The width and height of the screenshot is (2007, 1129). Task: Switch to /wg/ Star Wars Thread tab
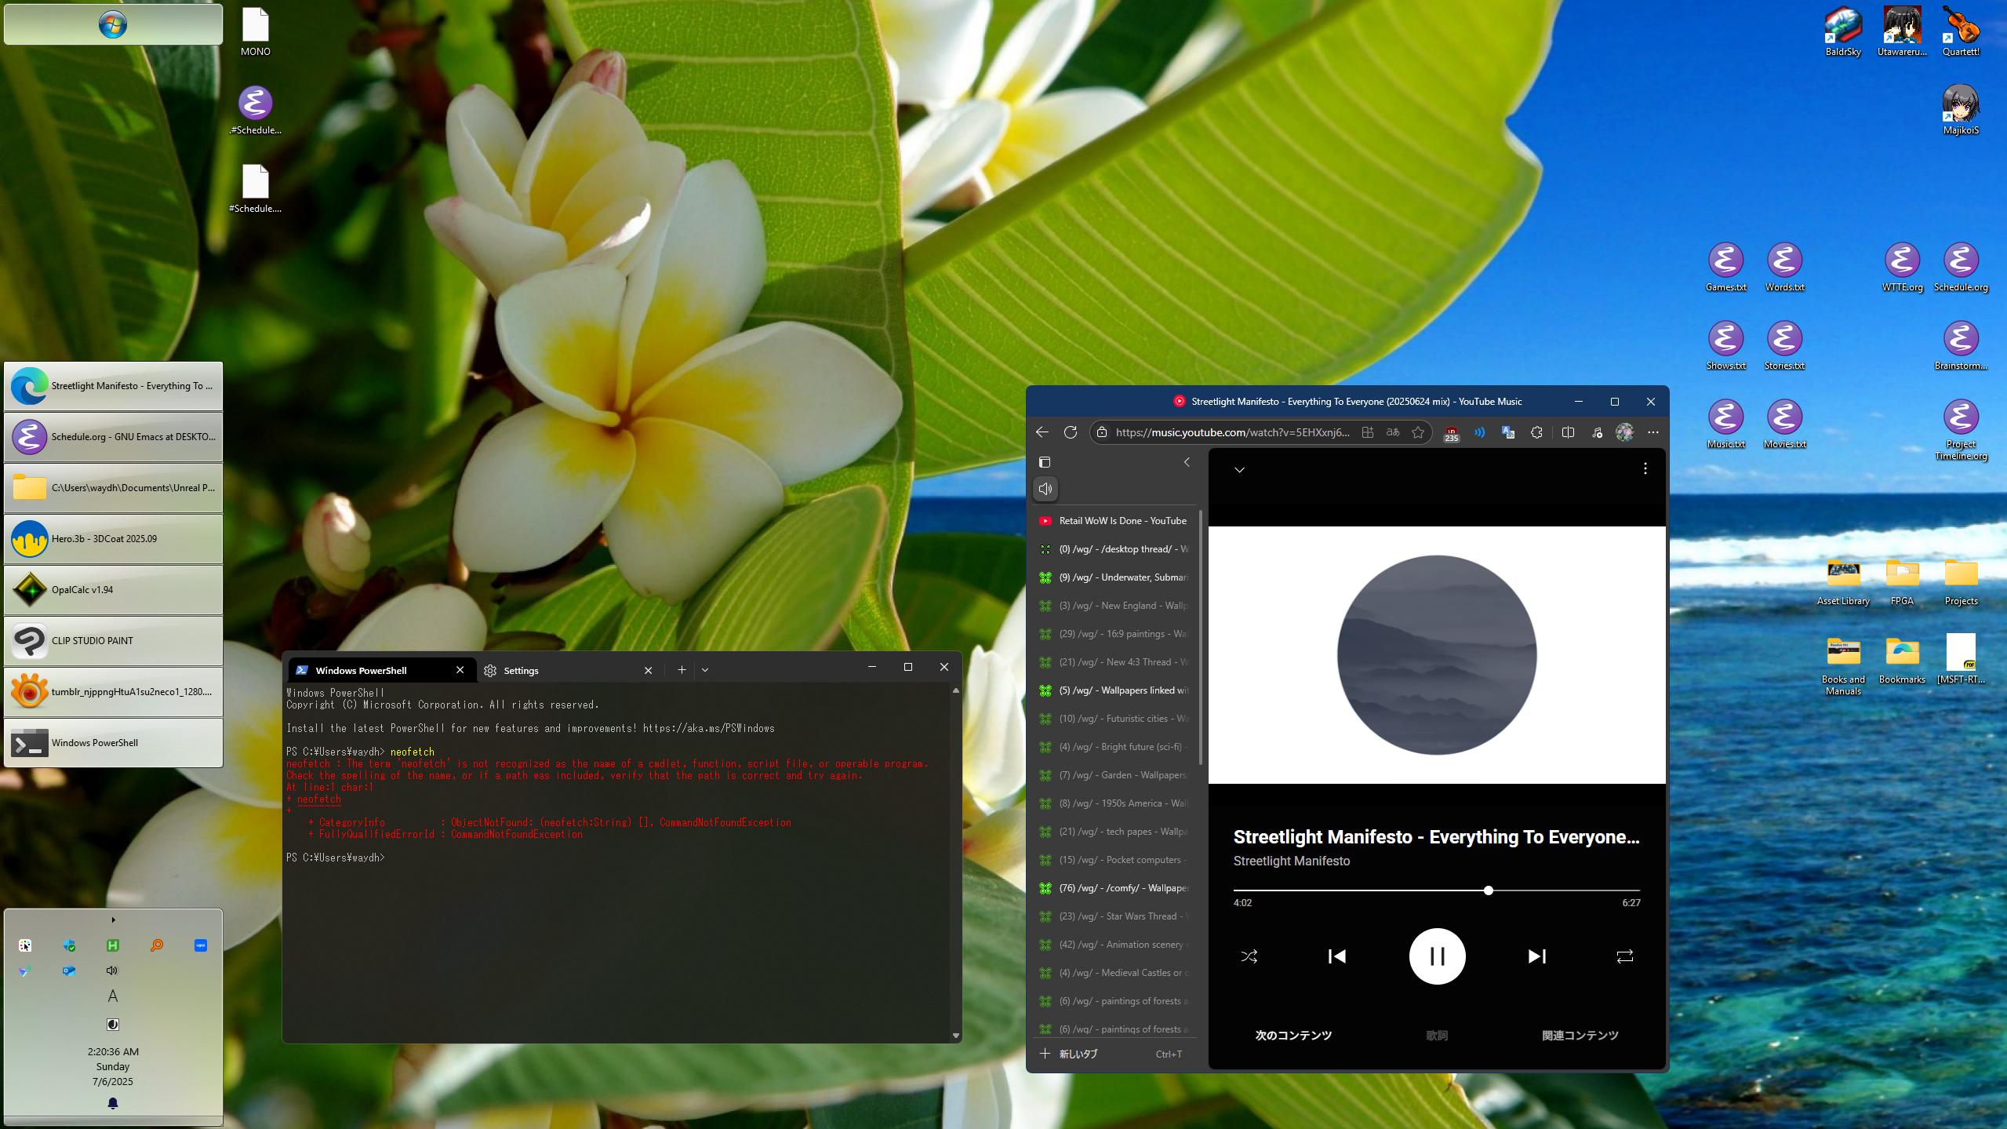tap(1114, 916)
